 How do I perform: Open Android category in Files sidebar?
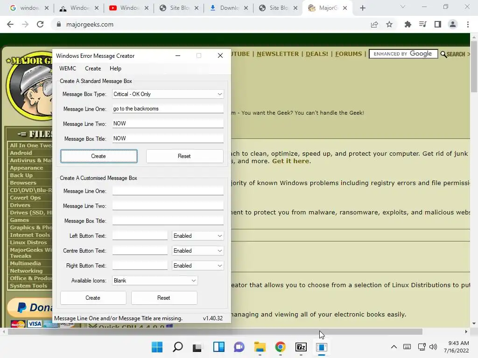click(x=21, y=153)
